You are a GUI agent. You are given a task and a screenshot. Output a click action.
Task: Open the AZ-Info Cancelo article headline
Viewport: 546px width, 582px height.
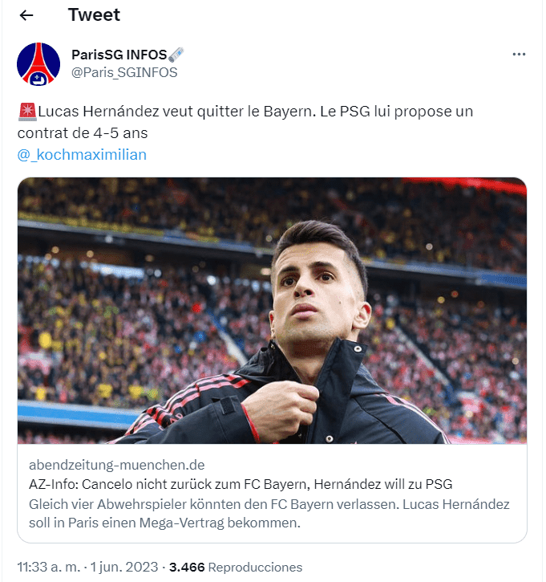tap(241, 484)
